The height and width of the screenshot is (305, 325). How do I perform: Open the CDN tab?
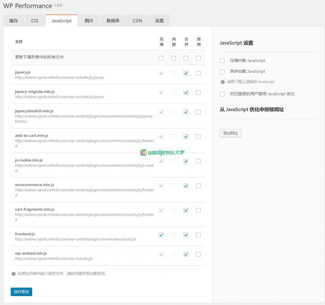[x=137, y=21]
